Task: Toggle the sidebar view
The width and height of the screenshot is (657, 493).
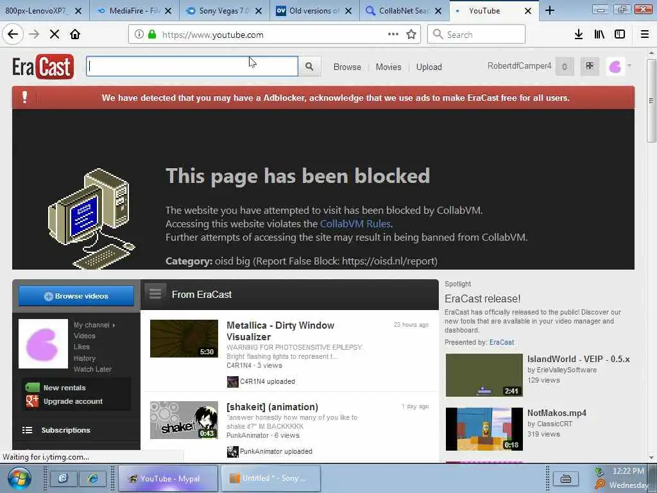Action: coord(620,35)
